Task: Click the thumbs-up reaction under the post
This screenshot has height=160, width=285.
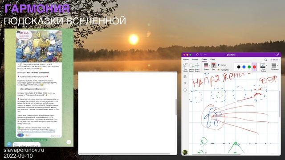Action: point(28,135)
